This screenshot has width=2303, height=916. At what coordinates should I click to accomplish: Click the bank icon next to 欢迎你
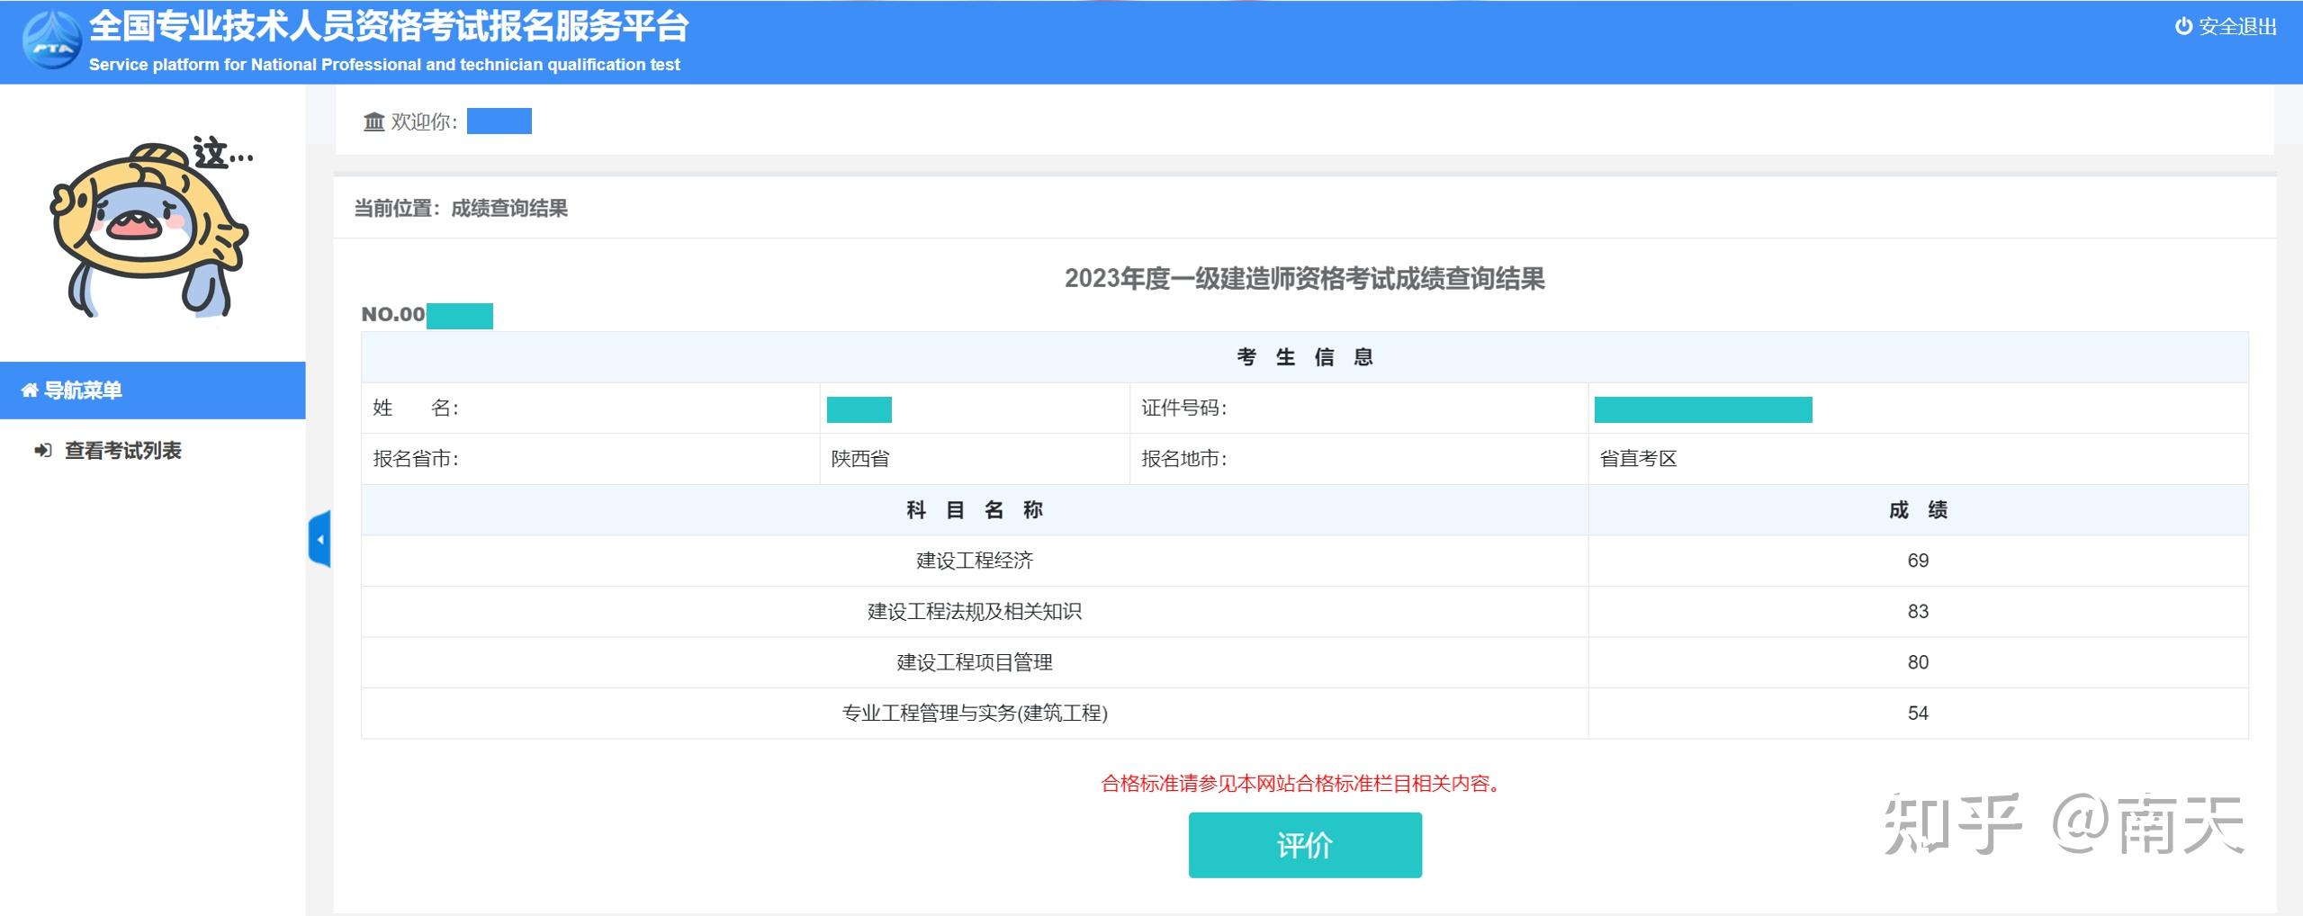point(373,121)
